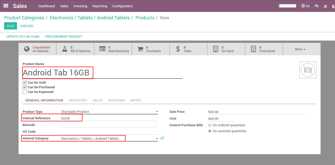Viewport: 335px width, 165px height.
Task: Enable the Can be Expensed checkbox
Action: coord(25,92)
